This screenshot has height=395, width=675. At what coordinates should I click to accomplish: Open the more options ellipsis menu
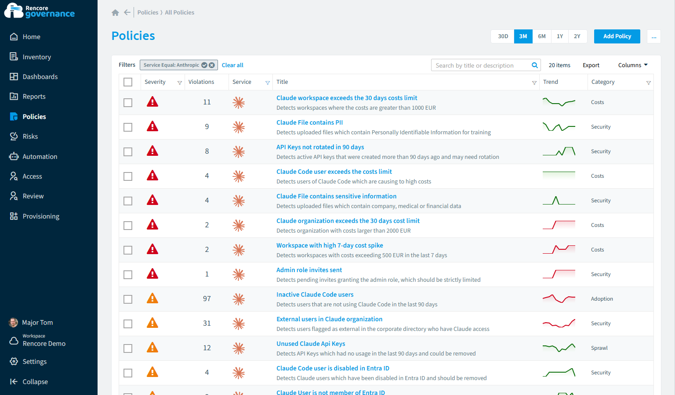(x=654, y=36)
